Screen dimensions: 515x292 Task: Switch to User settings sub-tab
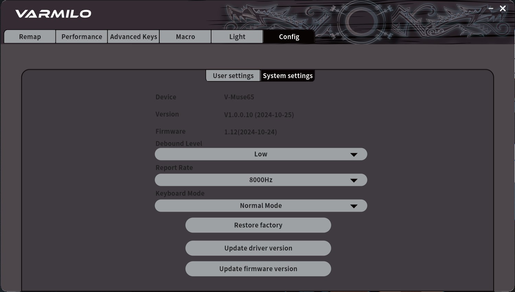pyautogui.click(x=233, y=76)
